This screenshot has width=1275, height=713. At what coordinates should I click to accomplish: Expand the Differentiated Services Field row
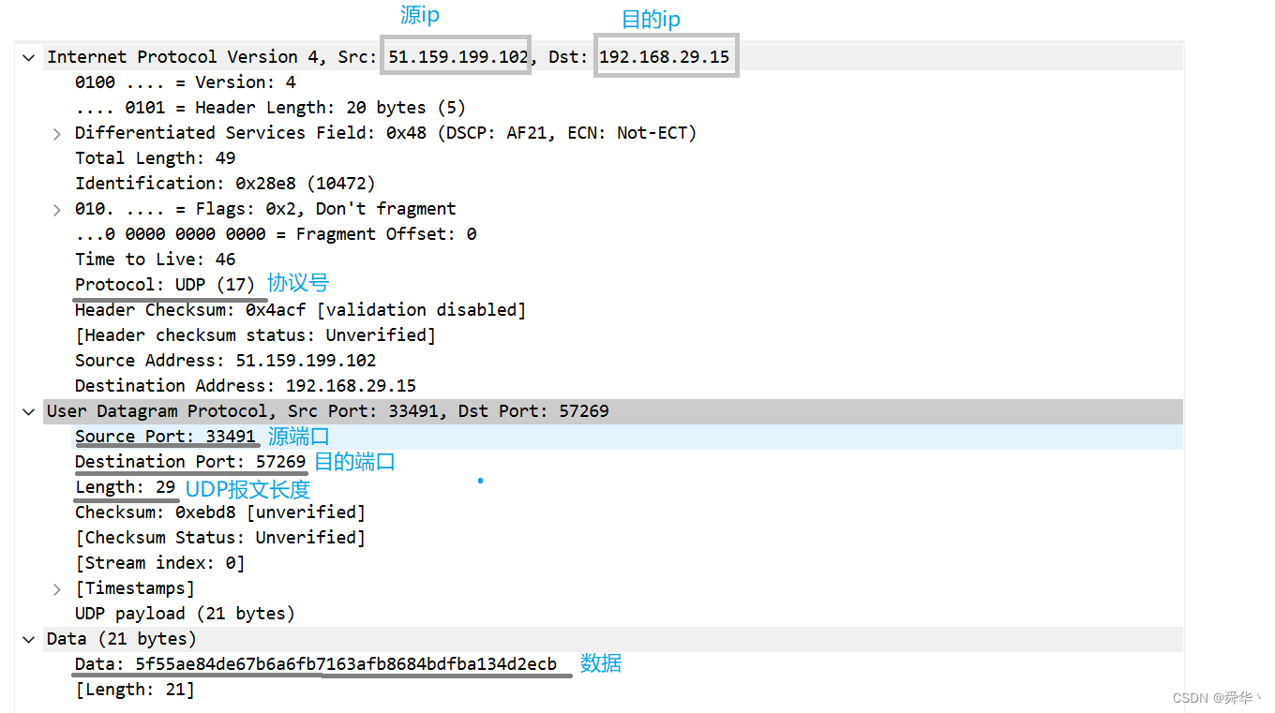(x=57, y=134)
